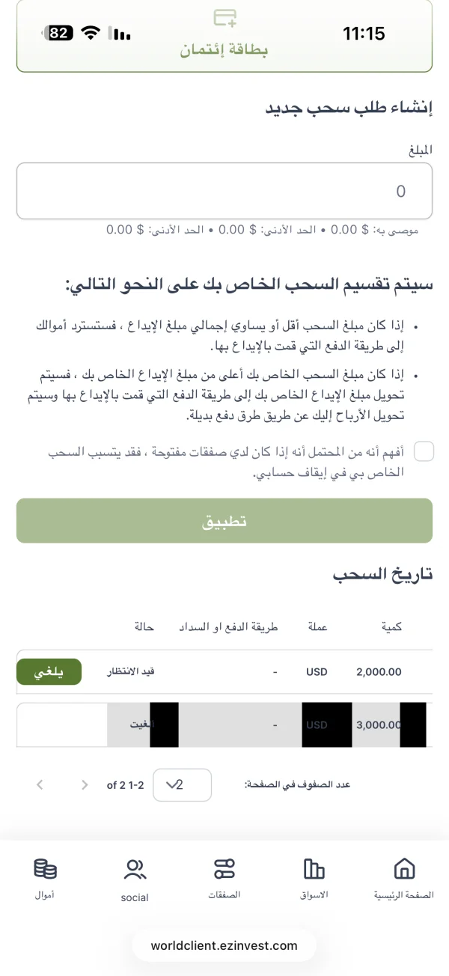The height and width of the screenshot is (976, 449).
Task: Open the Funds coins icon
Action: 45,868
